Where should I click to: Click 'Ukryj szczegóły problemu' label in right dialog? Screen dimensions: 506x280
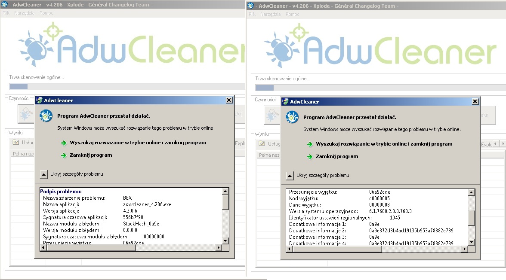click(323, 175)
